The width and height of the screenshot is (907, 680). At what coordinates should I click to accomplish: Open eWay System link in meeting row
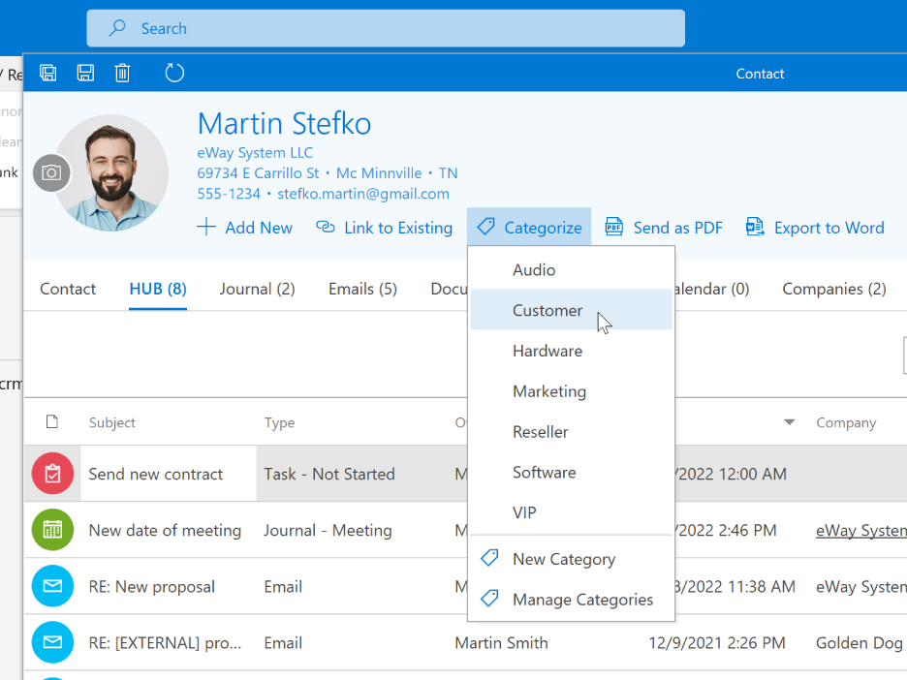pyautogui.click(x=861, y=530)
